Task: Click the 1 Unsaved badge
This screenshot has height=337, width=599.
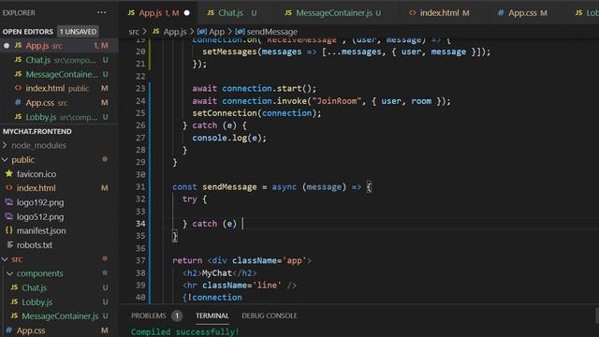Action: (x=78, y=32)
